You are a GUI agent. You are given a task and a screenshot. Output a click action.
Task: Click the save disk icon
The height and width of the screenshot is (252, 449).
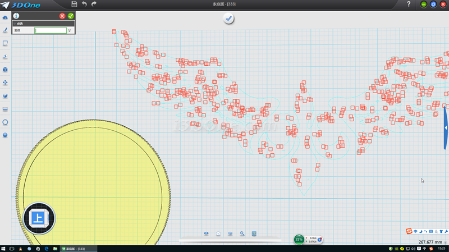point(74,4)
